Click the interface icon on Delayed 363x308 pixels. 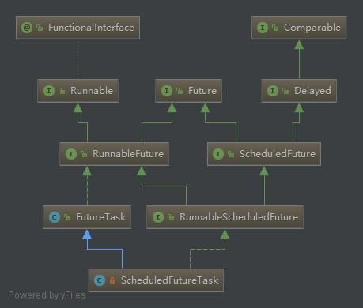click(x=273, y=91)
